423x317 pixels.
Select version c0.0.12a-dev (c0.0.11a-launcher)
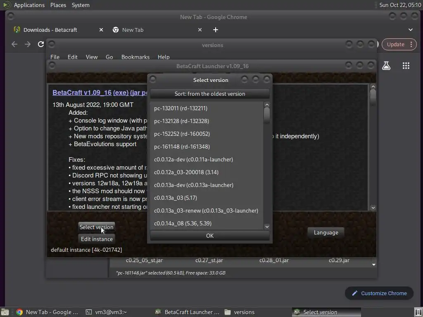point(207,159)
